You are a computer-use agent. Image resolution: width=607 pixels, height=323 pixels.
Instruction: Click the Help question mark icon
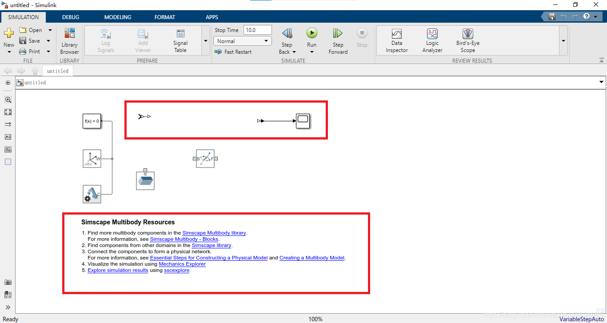[x=587, y=17]
